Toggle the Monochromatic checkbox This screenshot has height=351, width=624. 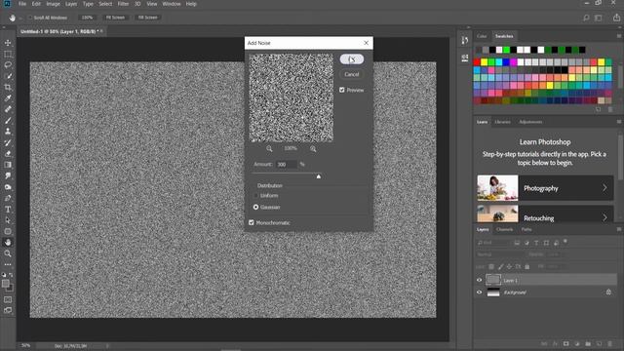[x=252, y=222]
